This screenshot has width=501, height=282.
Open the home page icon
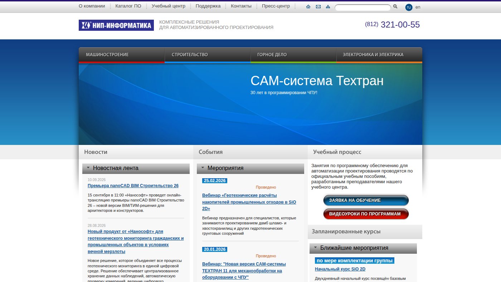pyautogui.click(x=308, y=6)
